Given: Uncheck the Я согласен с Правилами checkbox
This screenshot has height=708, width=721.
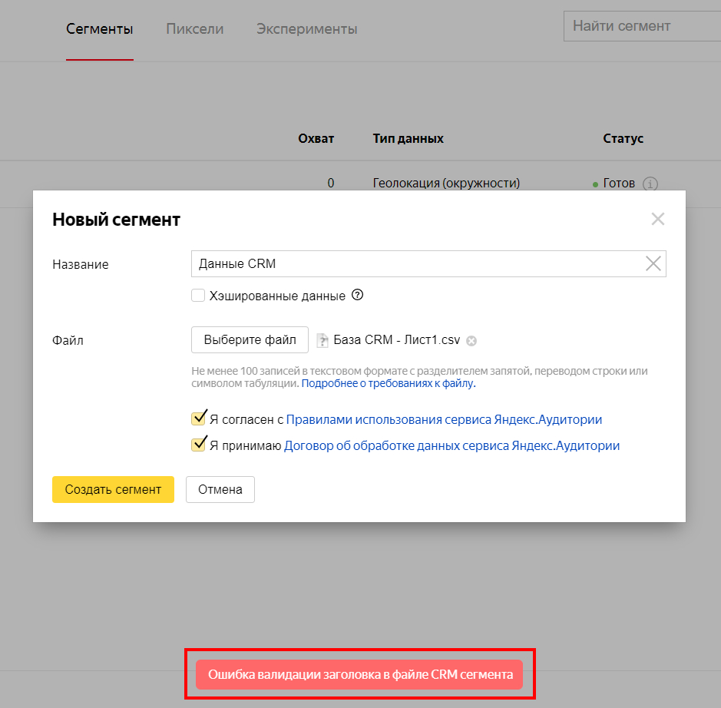Looking at the screenshot, I should (198, 419).
